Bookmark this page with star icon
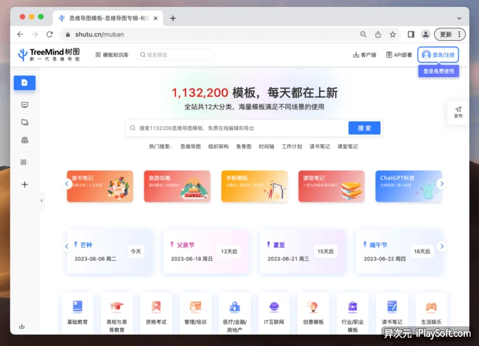This screenshot has width=479, height=346. pyautogui.click(x=393, y=34)
